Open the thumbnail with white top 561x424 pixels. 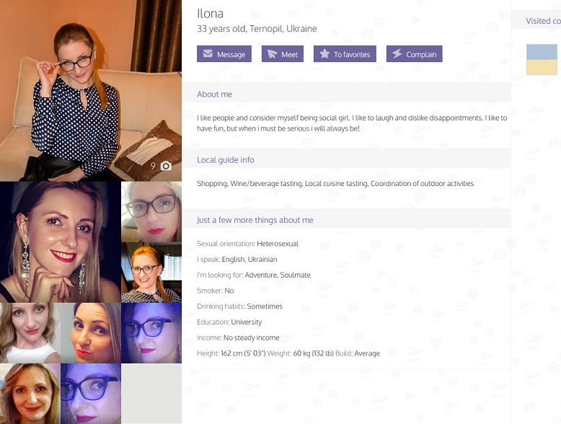click(30, 333)
